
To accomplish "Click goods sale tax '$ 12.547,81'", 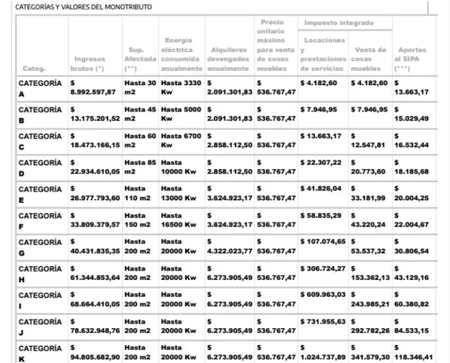I will pos(367,140).
